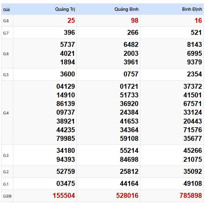Click number 6995 in G.6

coord(195,53)
